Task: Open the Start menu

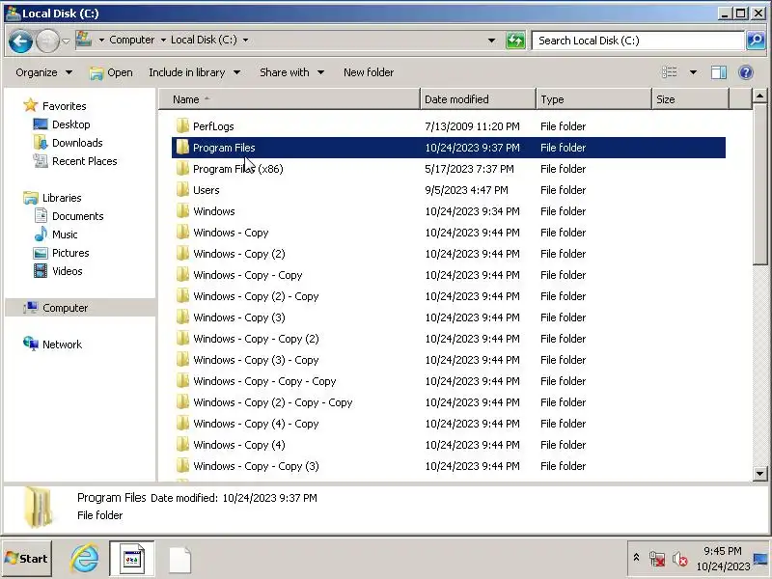Action: pyautogui.click(x=27, y=559)
